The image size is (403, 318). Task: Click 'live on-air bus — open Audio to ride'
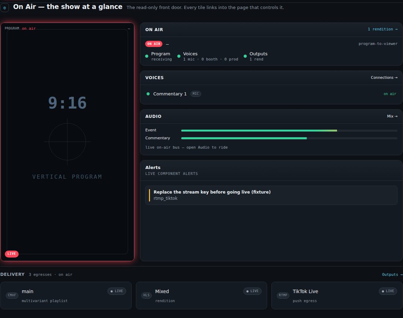pos(186,147)
